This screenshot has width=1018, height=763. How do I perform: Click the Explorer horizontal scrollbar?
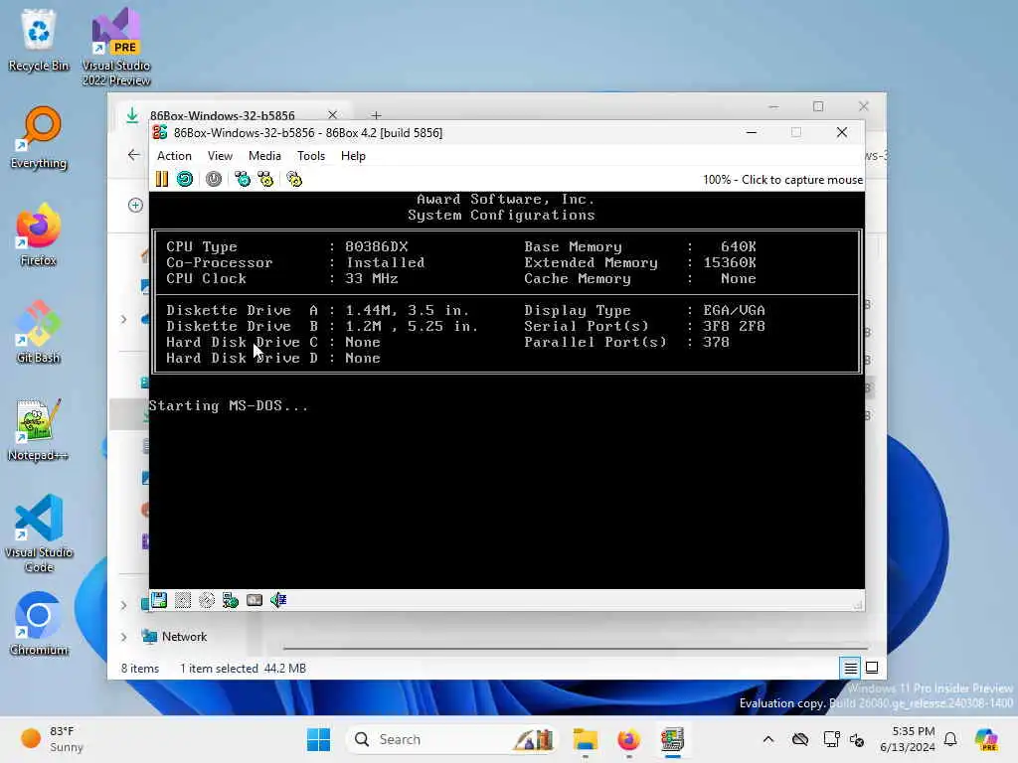pyautogui.click(x=576, y=648)
